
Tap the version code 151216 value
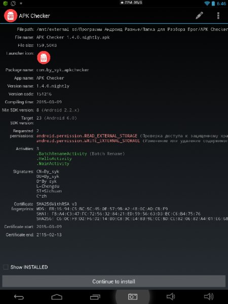click(x=44, y=94)
